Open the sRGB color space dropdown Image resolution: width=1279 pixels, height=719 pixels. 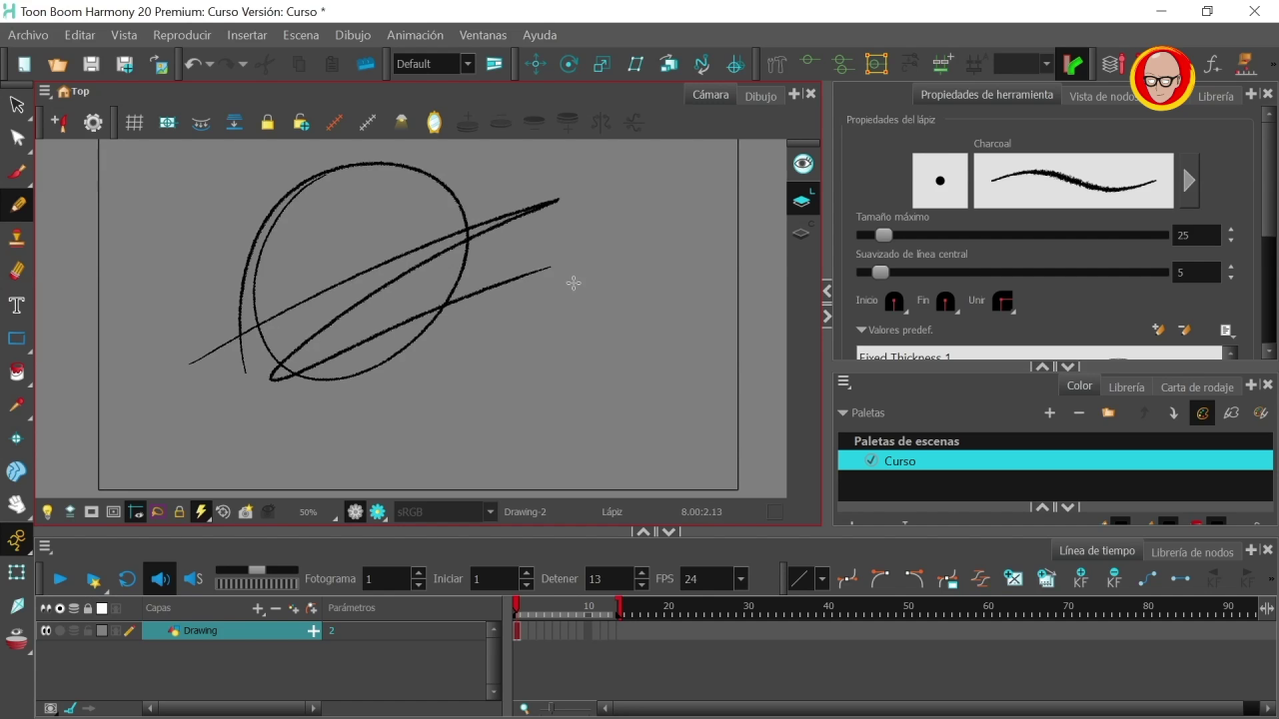(490, 512)
